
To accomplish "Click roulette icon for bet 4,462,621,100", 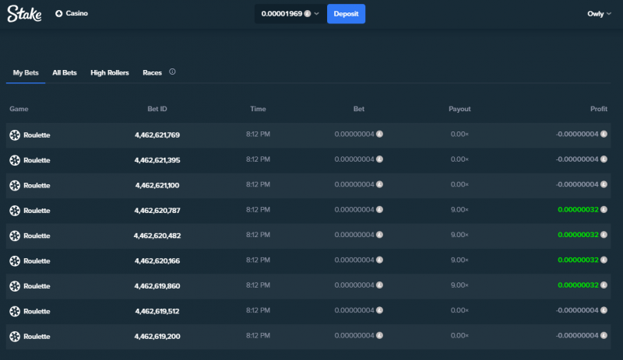I will point(15,185).
